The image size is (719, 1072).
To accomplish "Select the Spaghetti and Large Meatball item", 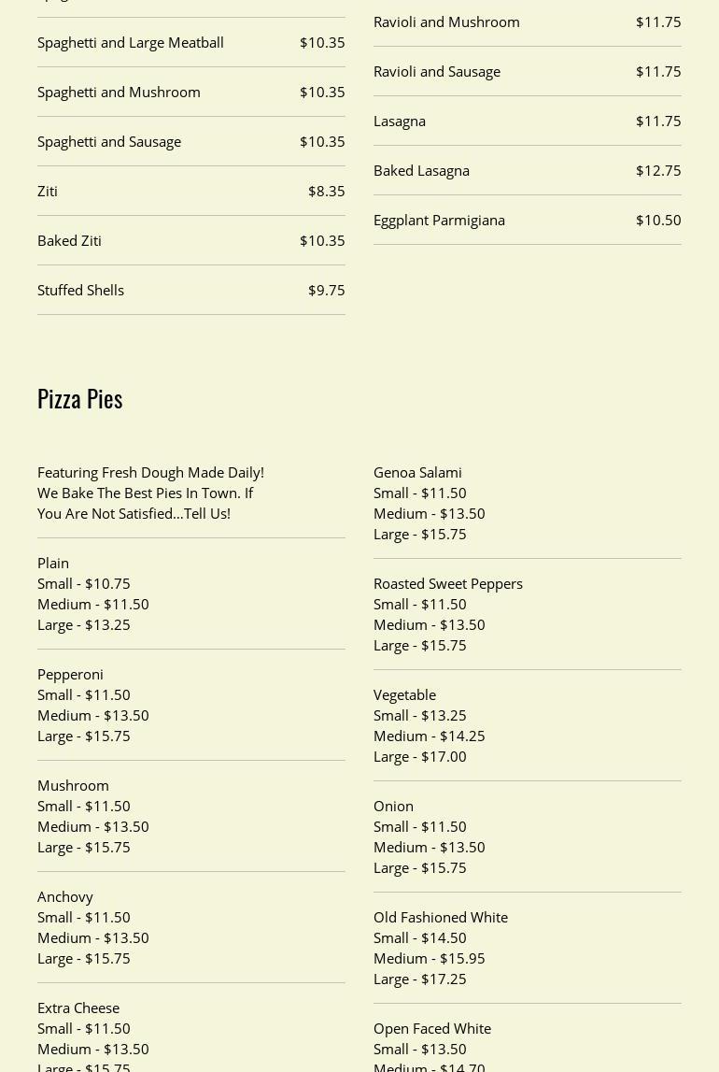I will pos(131,42).
